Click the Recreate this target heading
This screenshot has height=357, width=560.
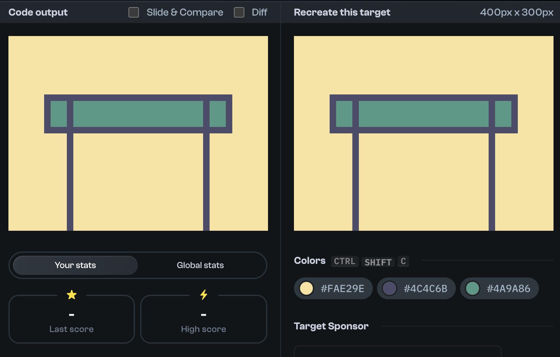click(342, 12)
